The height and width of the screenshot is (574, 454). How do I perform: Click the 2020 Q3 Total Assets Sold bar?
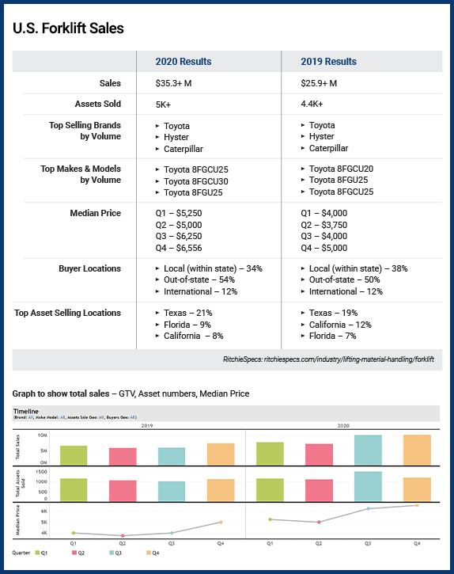(x=368, y=486)
